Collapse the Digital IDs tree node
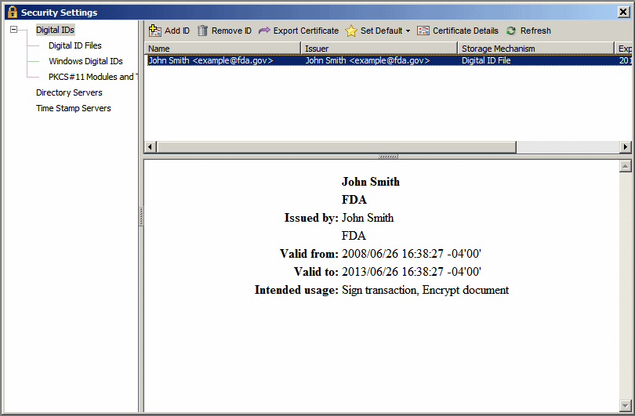The height and width of the screenshot is (416, 635). [x=14, y=30]
